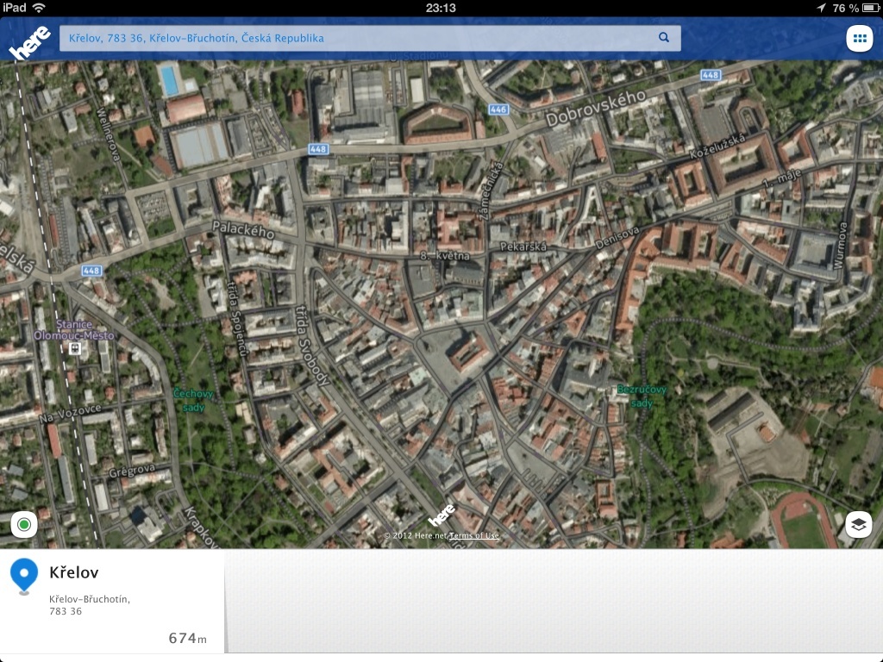Toggle satellite imagery via layers control
Viewport: 883px width, 662px height.
pyautogui.click(x=858, y=523)
